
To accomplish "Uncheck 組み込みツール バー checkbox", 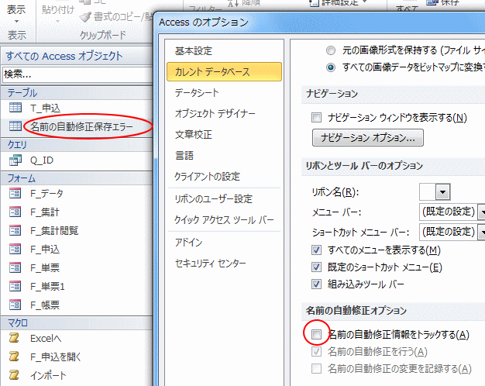I will coord(316,284).
